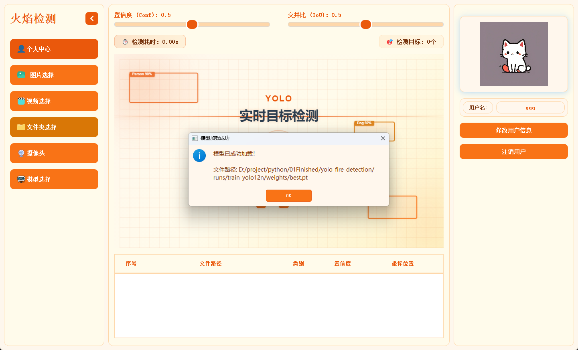This screenshot has height=350, width=578.
Task: Click the 文件路径 model path text
Action: point(294,174)
